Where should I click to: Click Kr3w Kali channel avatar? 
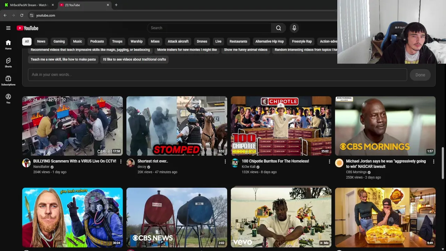click(x=235, y=163)
